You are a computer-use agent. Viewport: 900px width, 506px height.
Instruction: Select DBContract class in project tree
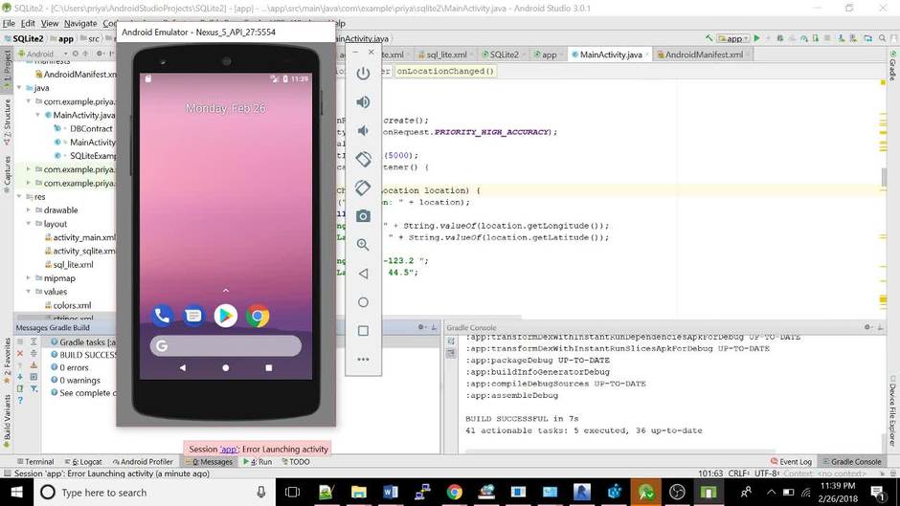(85, 128)
